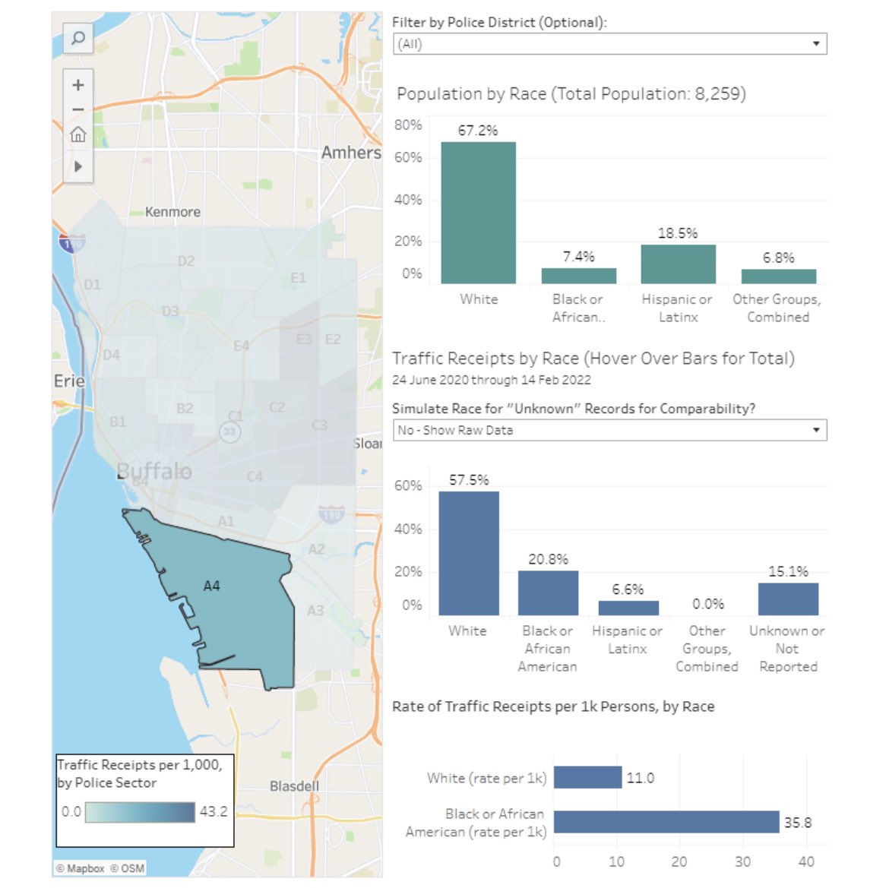This screenshot has height=888, width=889.
Task: Select sector D2 on the map
Action: (x=186, y=261)
